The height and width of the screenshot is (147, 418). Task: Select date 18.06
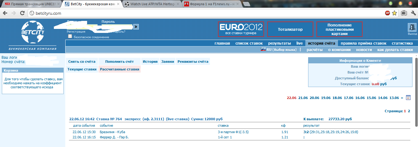(337, 98)
